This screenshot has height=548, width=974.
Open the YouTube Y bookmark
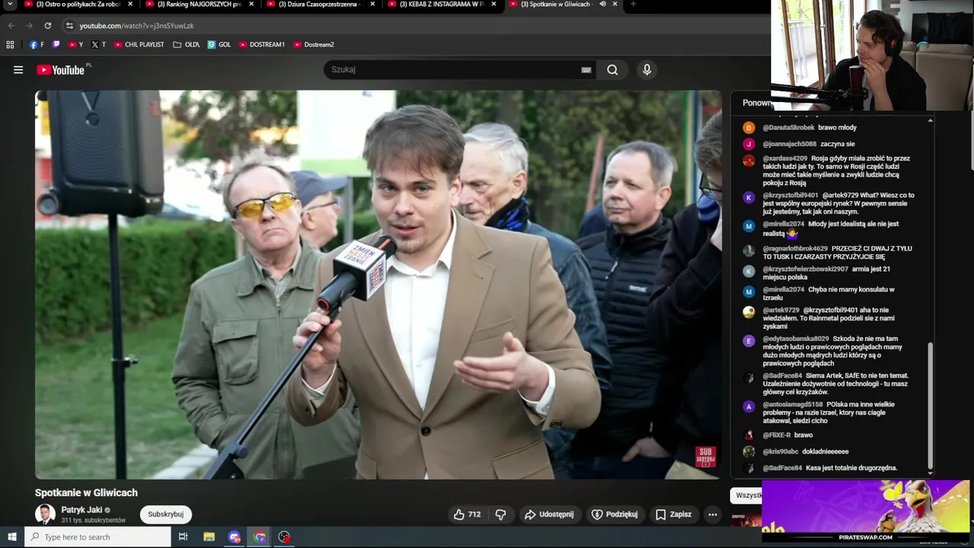point(76,45)
